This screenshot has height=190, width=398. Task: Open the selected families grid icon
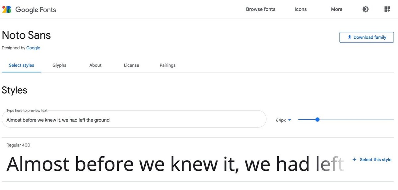[387, 9]
